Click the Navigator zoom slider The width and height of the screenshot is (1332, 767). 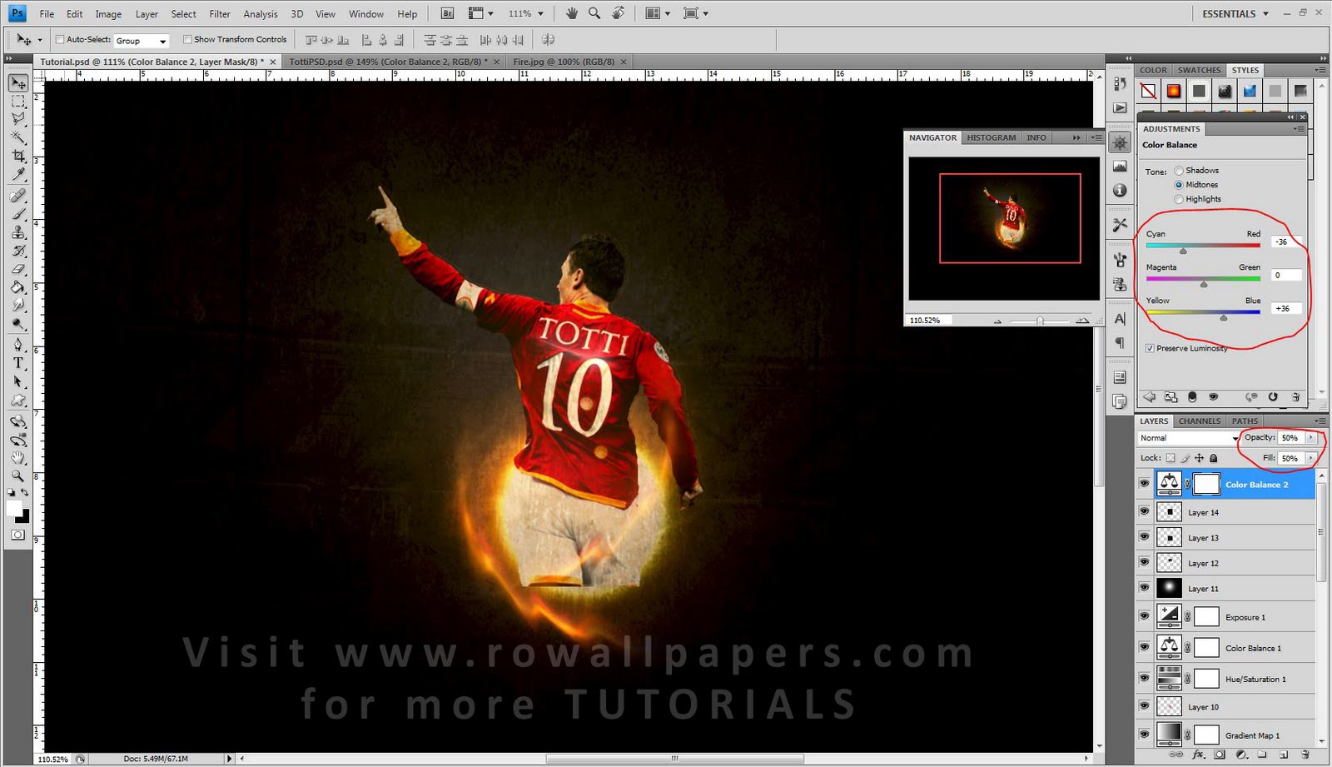[x=1040, y=321]
